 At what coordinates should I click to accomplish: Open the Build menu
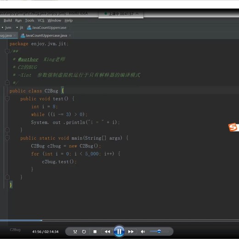8,20
